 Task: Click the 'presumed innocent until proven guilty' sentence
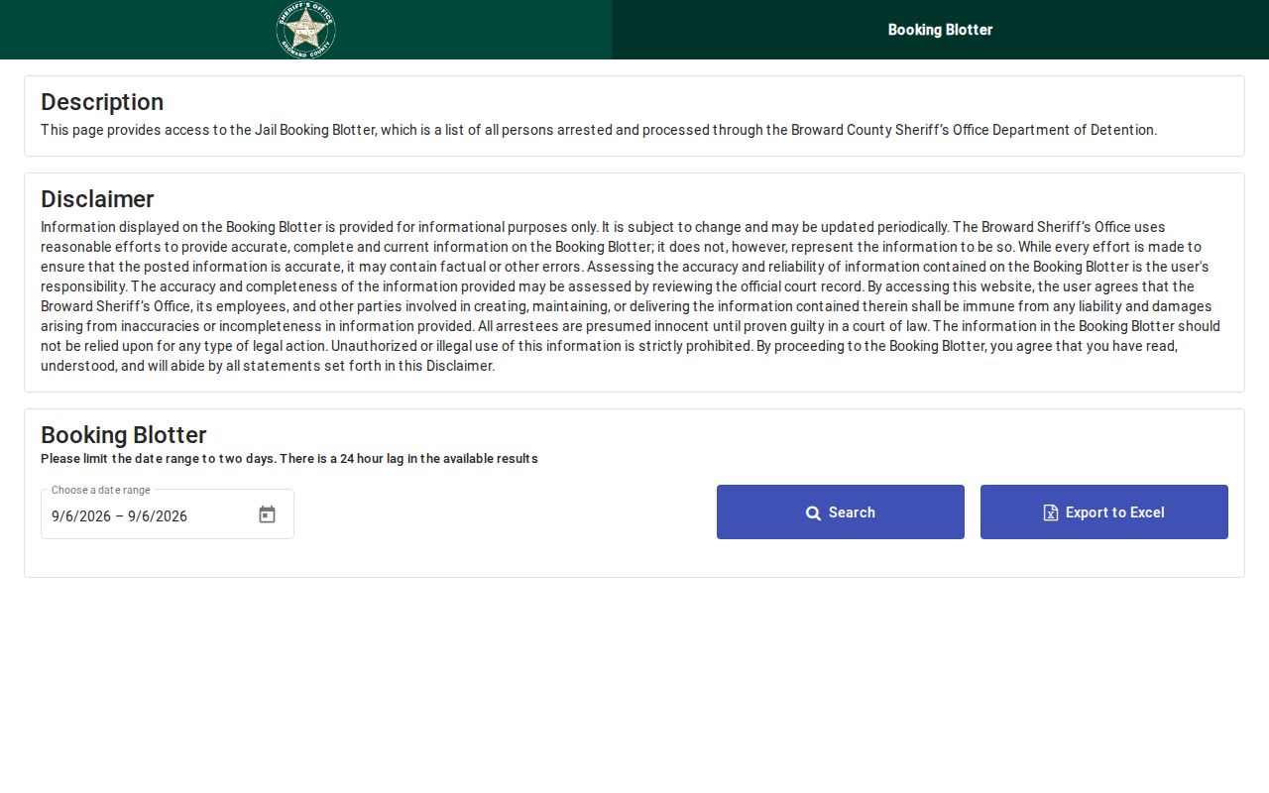(x=703, y=326)
